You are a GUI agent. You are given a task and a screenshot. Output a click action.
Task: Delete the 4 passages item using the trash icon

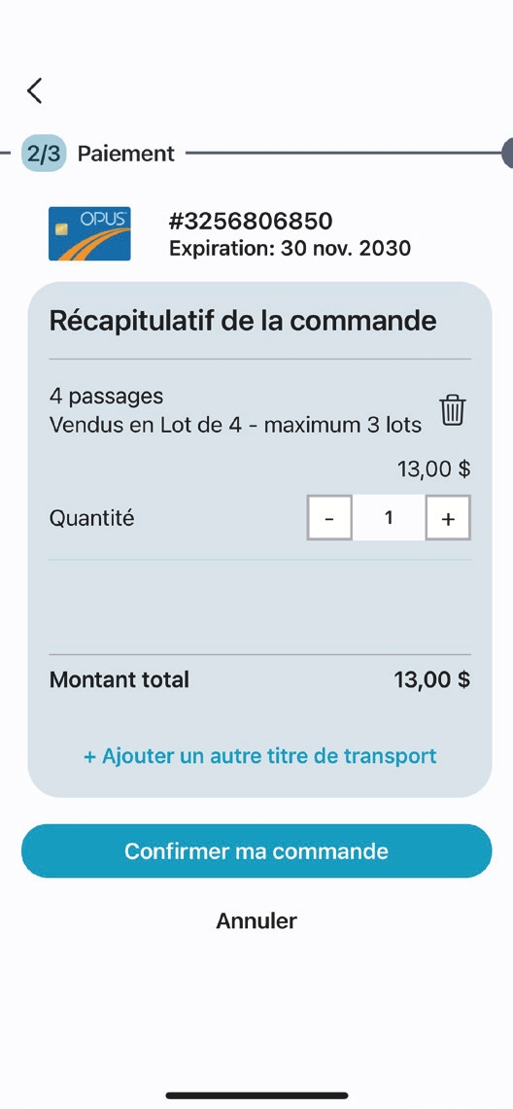453,410
